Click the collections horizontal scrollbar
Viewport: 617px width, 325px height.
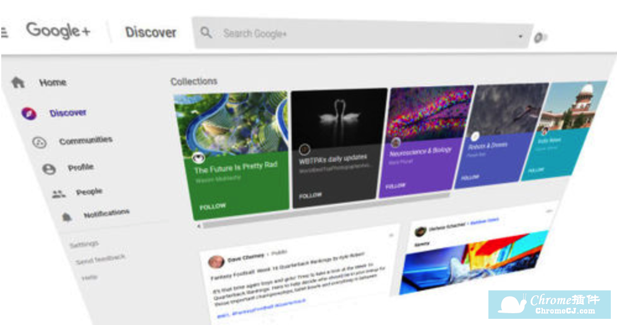point(326,211)
